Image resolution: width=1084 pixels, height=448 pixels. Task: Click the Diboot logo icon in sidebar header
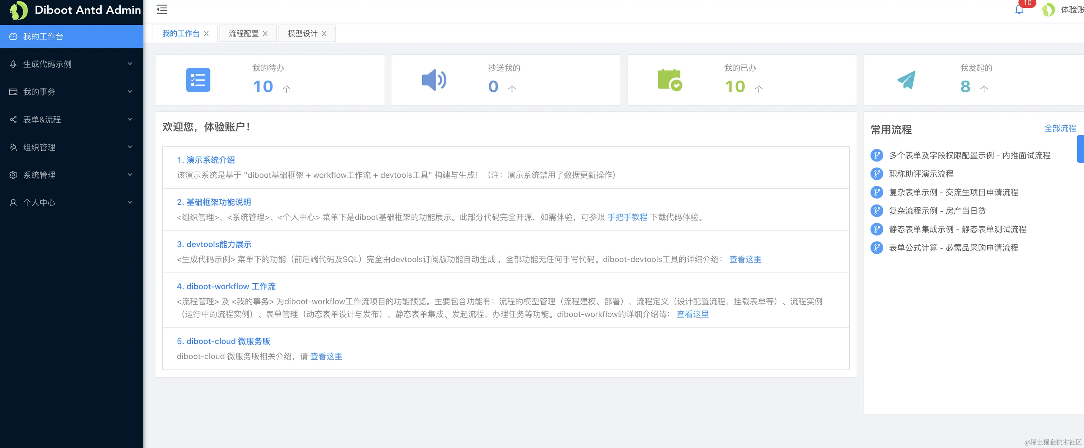(19, 10)
